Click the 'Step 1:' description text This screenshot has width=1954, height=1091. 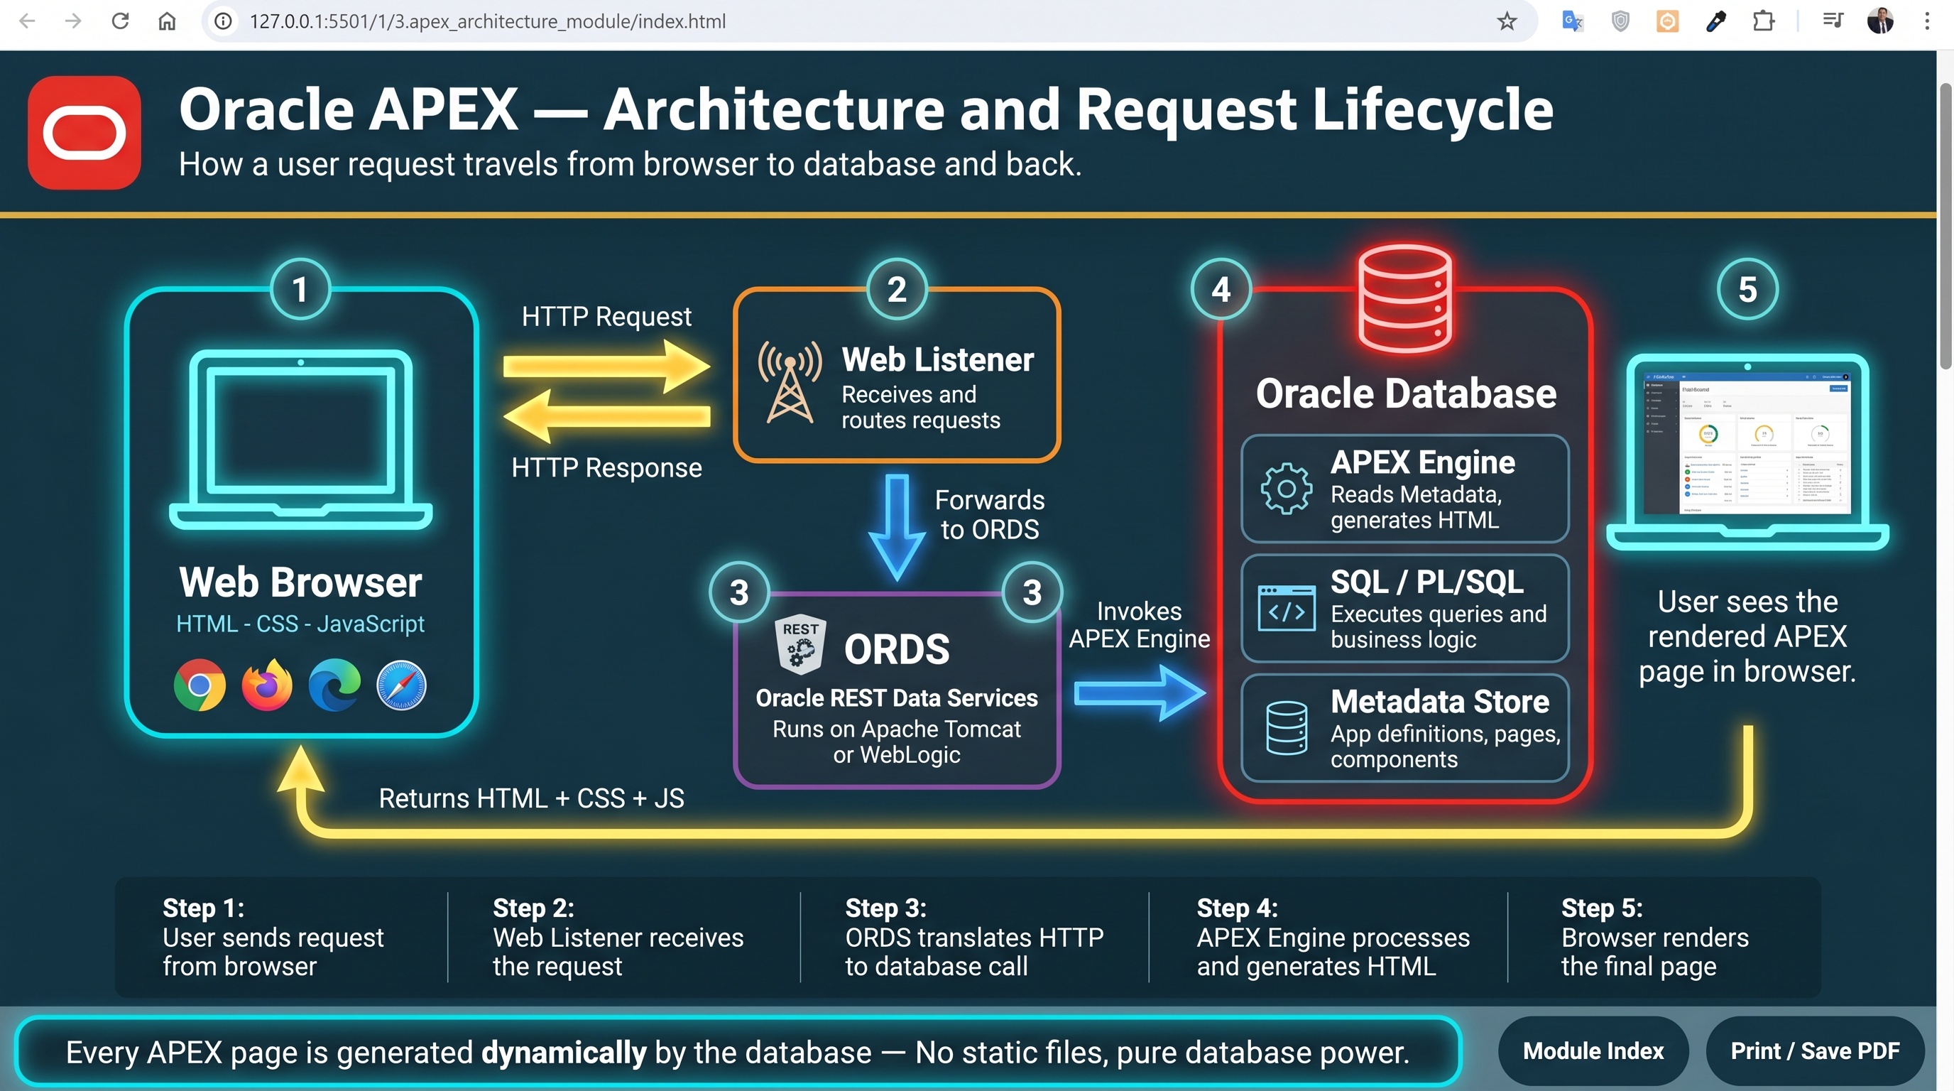coord(273,951)
